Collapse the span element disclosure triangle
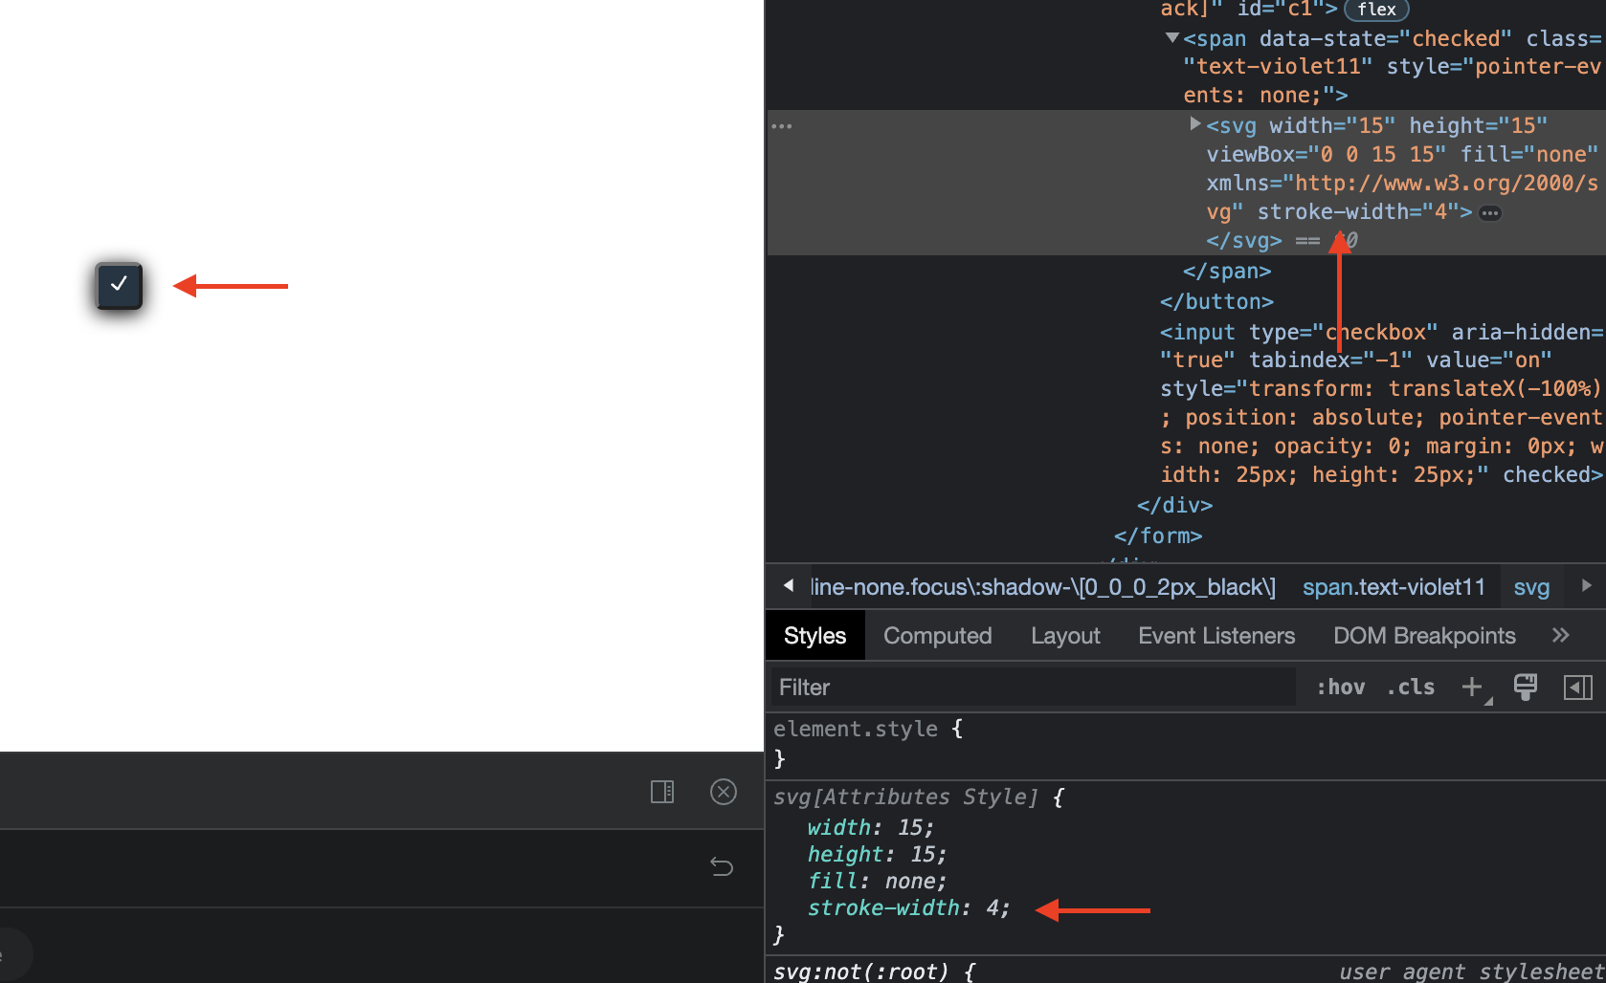Image resolution: width=1606 pixels, height=983 pixels. (x=1171, y=38)
